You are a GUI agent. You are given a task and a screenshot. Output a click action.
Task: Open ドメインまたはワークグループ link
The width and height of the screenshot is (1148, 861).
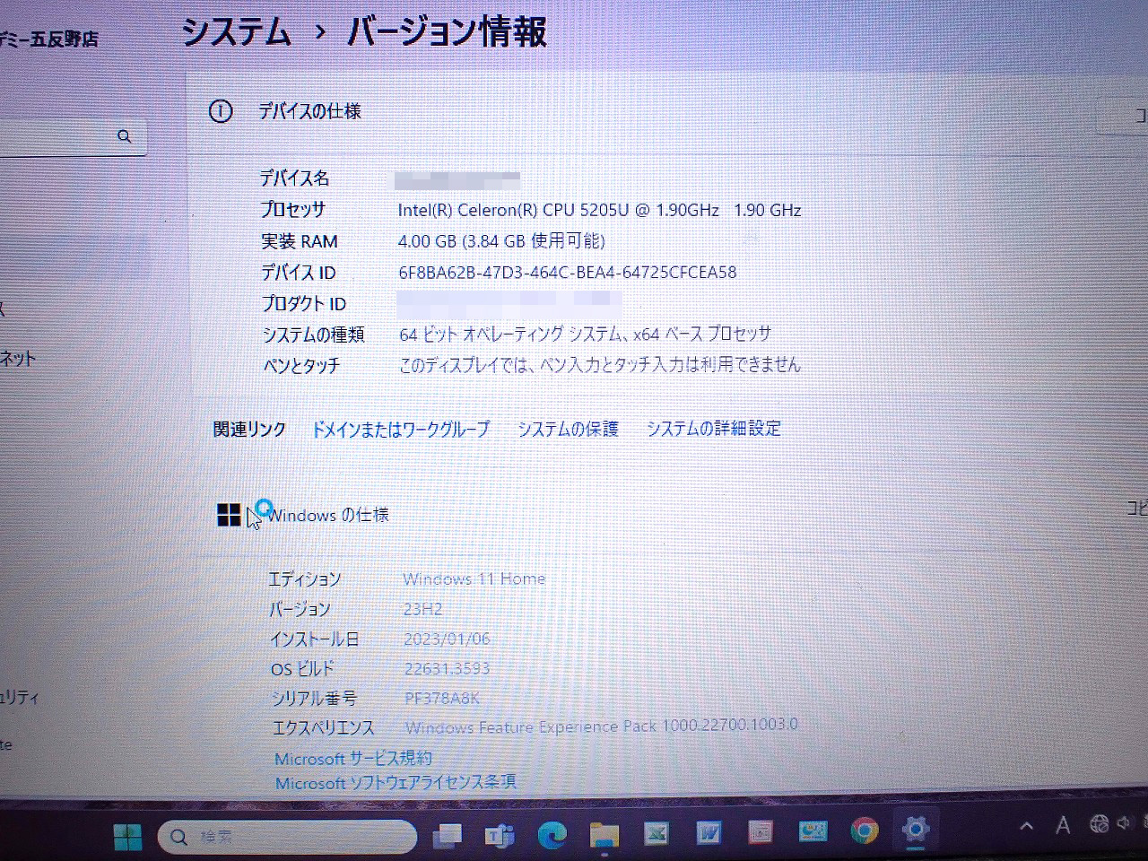pos(400,430)
